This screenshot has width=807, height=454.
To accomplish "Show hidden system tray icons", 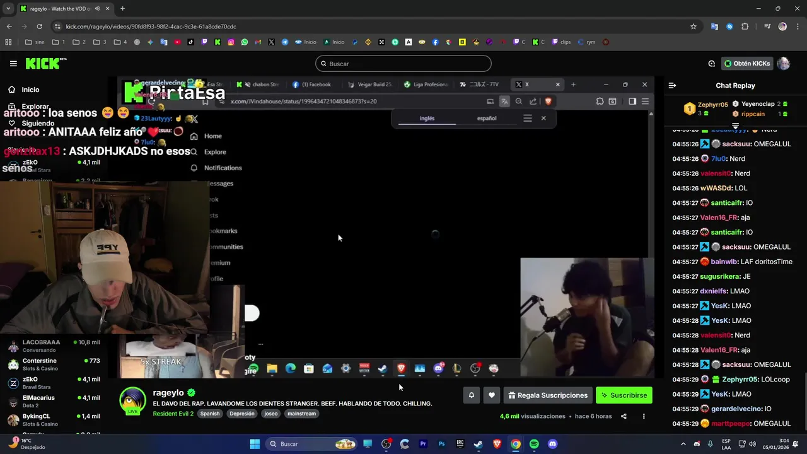I will click(x=683, y=444).
